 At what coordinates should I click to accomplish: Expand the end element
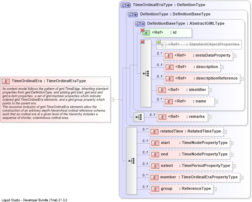pyautogui.click(x=232, y=155)
